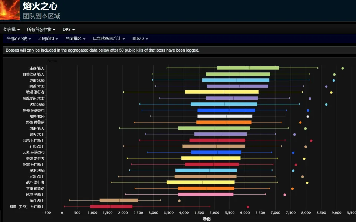Click the 暗影 牧师 white outlier dot
Image resolution: width=356 pixels, height=222 pixels.
coord(307,116)
